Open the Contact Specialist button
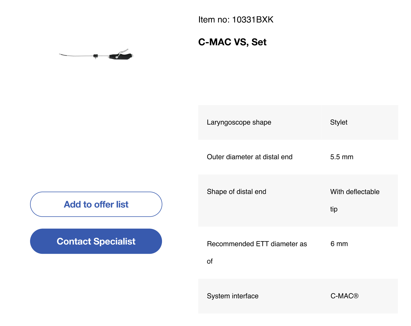Viewport: 411px width, 326px height. pyautogui.click(x=96, y=241)
